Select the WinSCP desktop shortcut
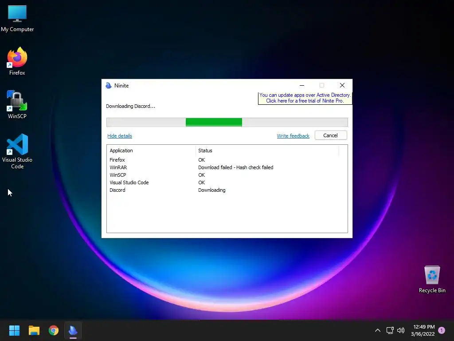Viewport: 454px width, 341px height. (x=17, y=105)
